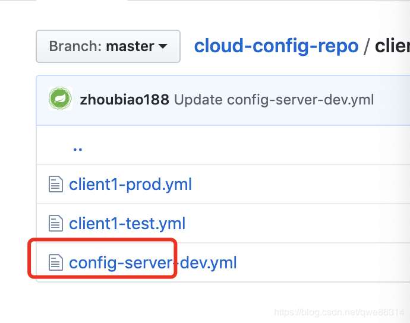Screen dimensions: 410x323
Task: Click the caret arrow beside master
Action: click(162, 47)
